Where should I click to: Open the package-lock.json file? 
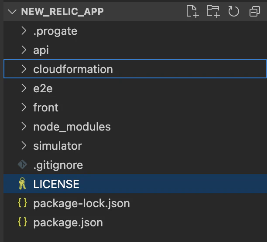82,203
